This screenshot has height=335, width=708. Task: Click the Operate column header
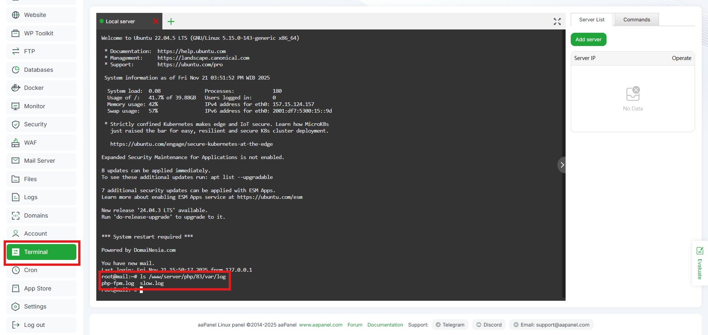(x=681, y=58)
